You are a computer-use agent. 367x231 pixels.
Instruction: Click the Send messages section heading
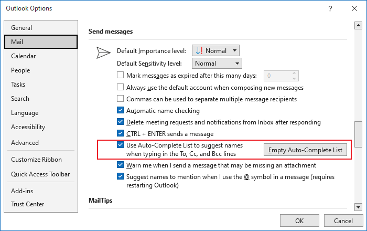111,31
